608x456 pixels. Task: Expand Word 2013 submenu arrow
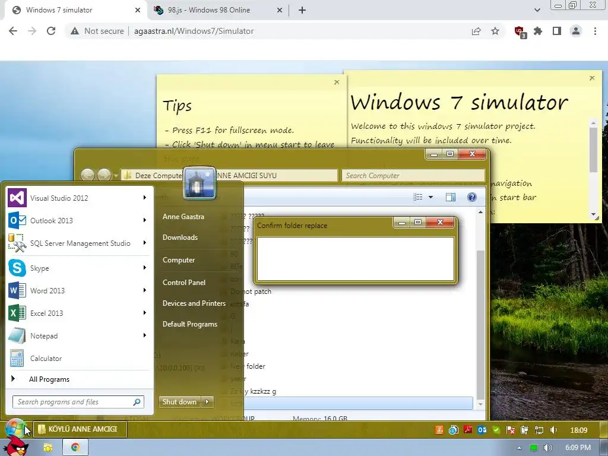coord(145,290)
